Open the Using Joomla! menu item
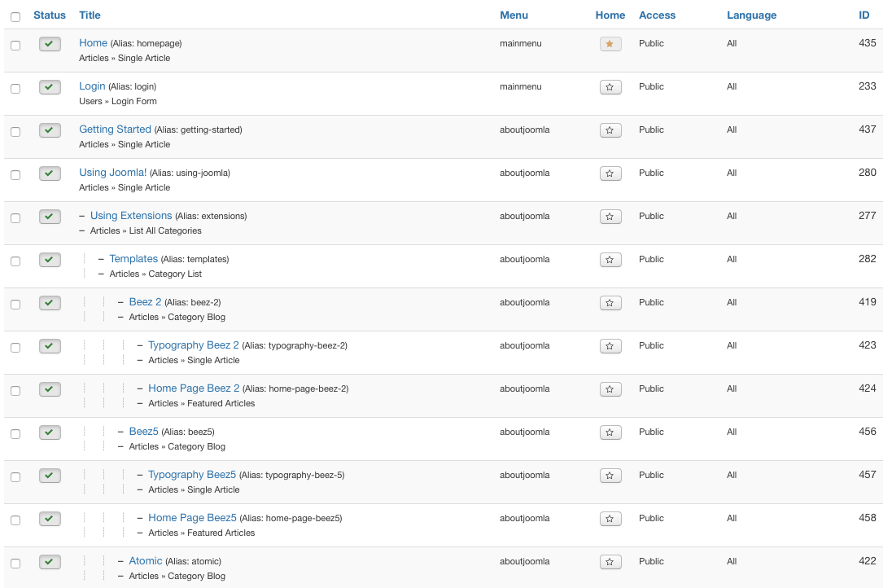 [x=112, y=173]
